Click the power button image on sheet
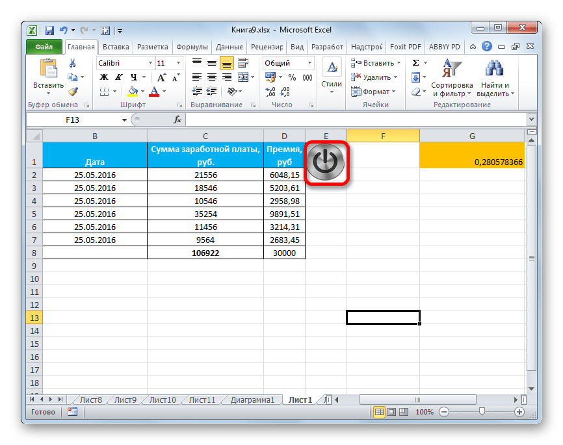 pos(326,163)
